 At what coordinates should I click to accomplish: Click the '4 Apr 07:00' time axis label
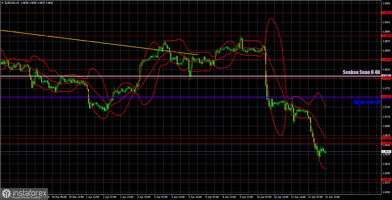[161, 197]
